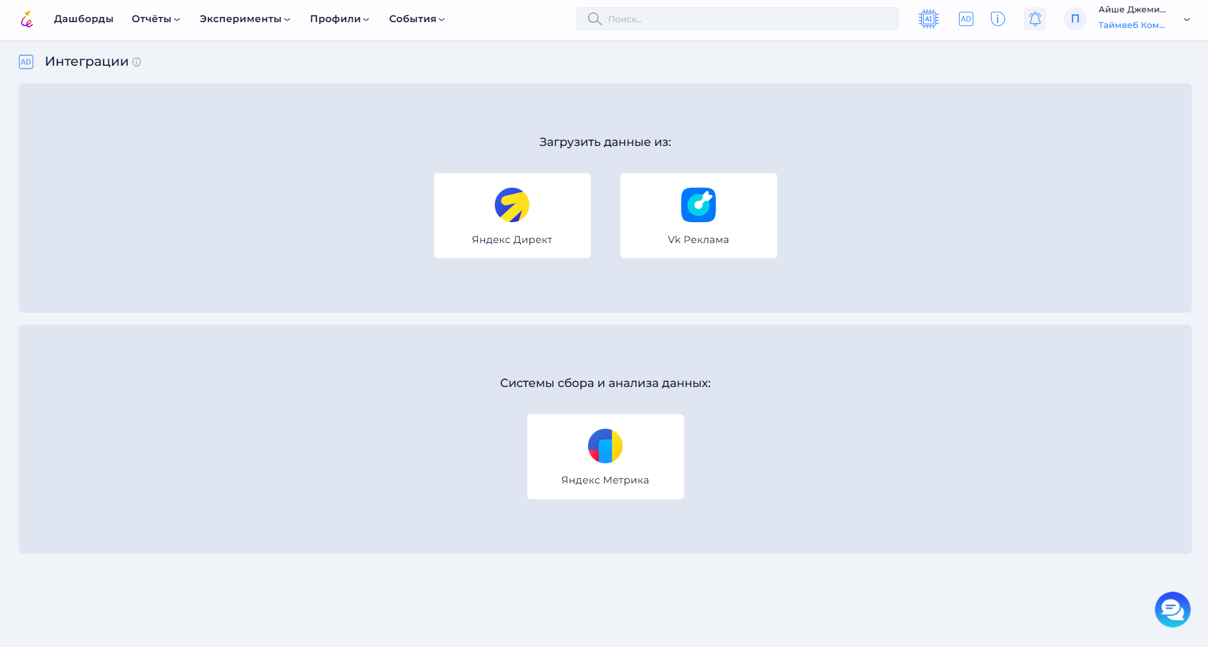Open the Таймвеб Ком... account link
1208x647 pixels.
pyautogui.click(x=1132, y=25)
